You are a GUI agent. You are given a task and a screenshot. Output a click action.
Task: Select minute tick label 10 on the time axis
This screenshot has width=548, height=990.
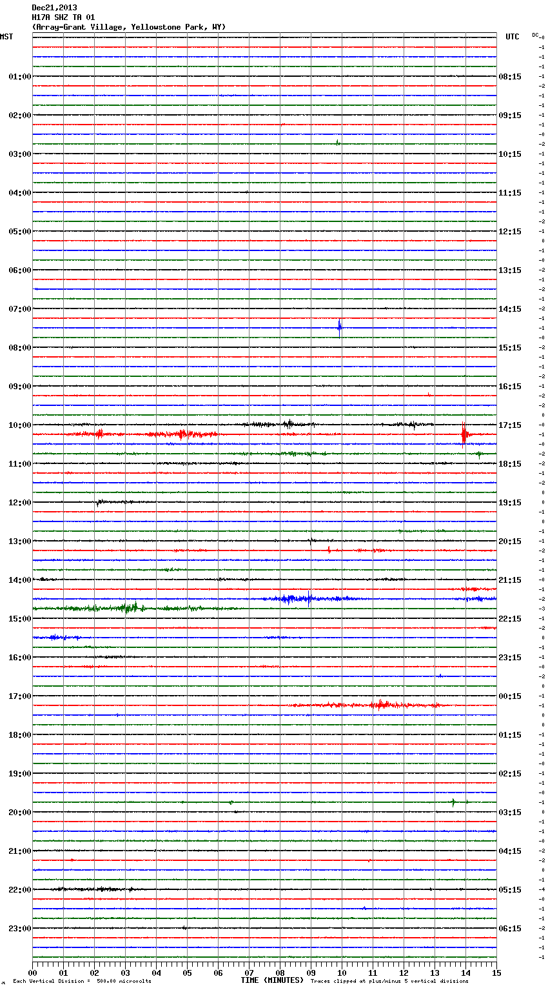click(x=342, y=973)
